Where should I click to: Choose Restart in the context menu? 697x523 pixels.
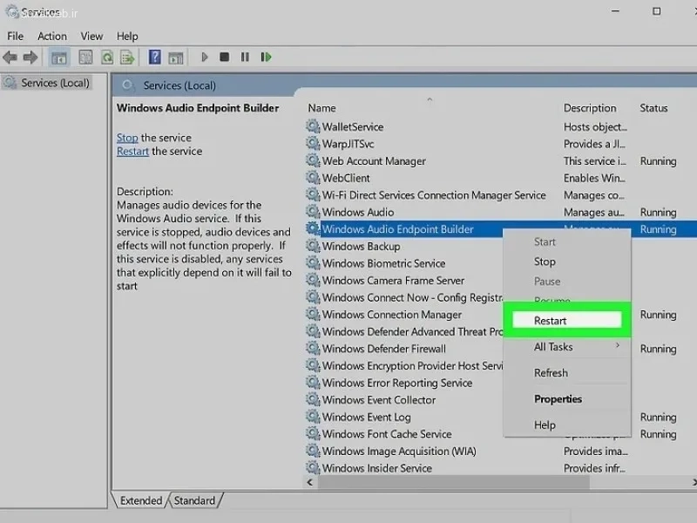pyautogui.click(x=567, y=320)
